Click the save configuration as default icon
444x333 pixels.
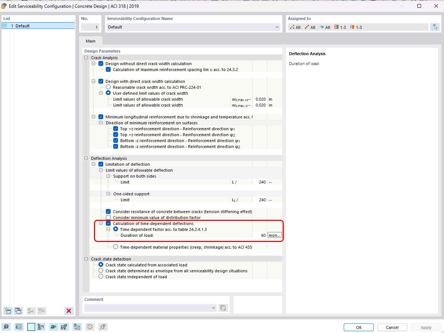pyautogui.click(x=64, y=327)
